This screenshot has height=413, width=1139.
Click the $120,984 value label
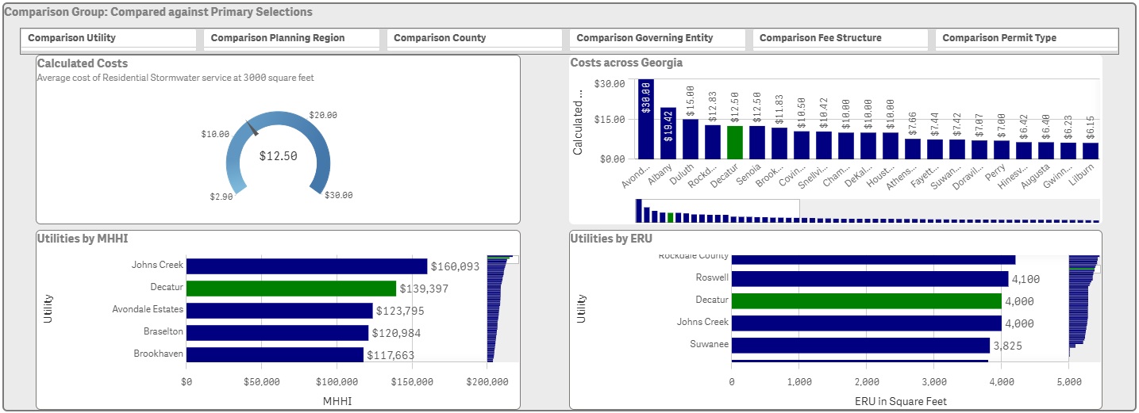click(396, 333)
